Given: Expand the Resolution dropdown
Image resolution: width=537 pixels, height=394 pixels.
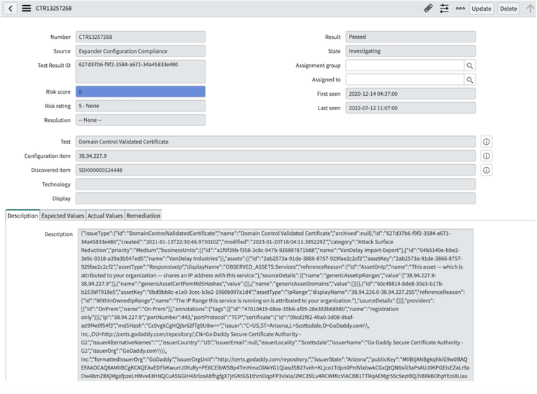Looking at the screenshot, I should [x=141, y=120].
